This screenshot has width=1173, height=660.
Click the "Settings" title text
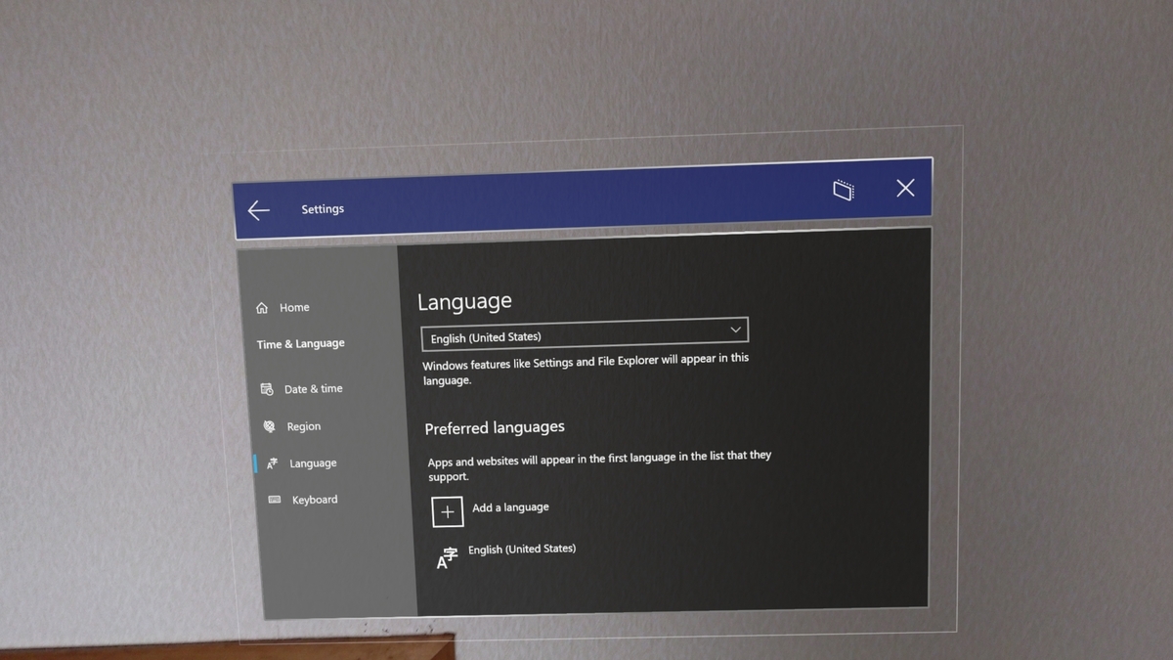(323, 209)
